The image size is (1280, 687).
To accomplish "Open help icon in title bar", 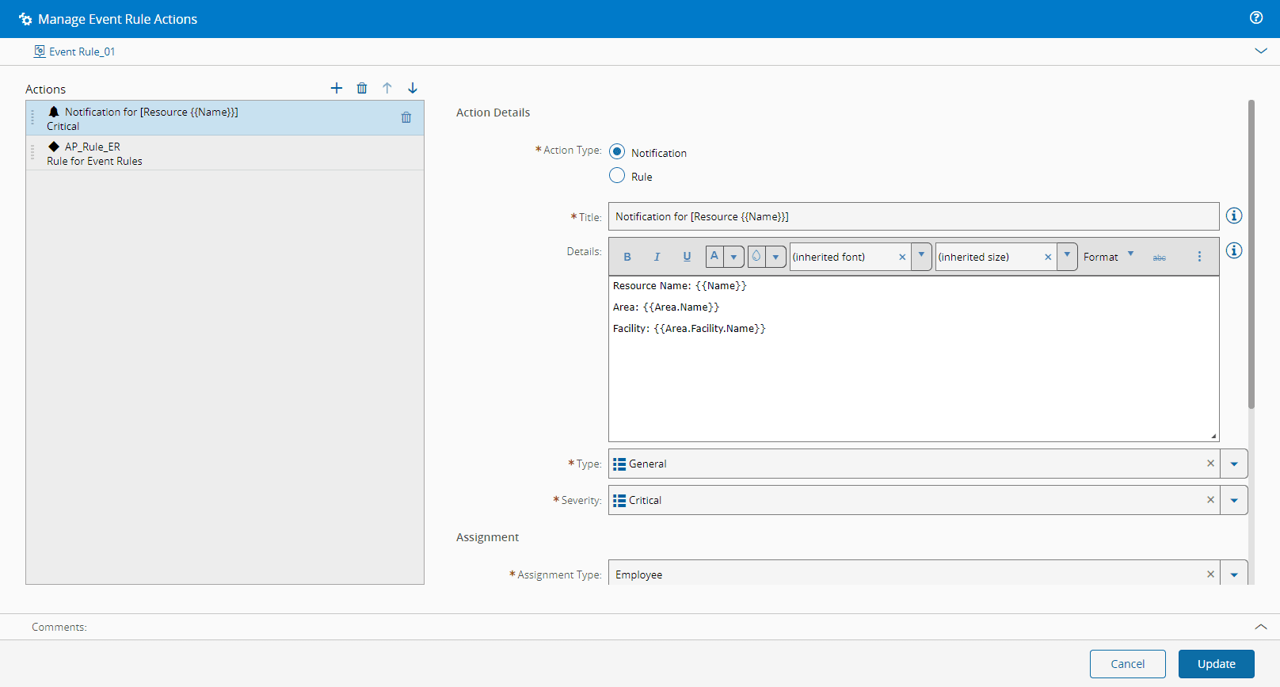I will (1256, 17).
